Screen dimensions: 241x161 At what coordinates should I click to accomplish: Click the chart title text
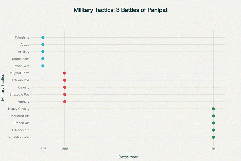pyautogui.click(x=120, y=10)
